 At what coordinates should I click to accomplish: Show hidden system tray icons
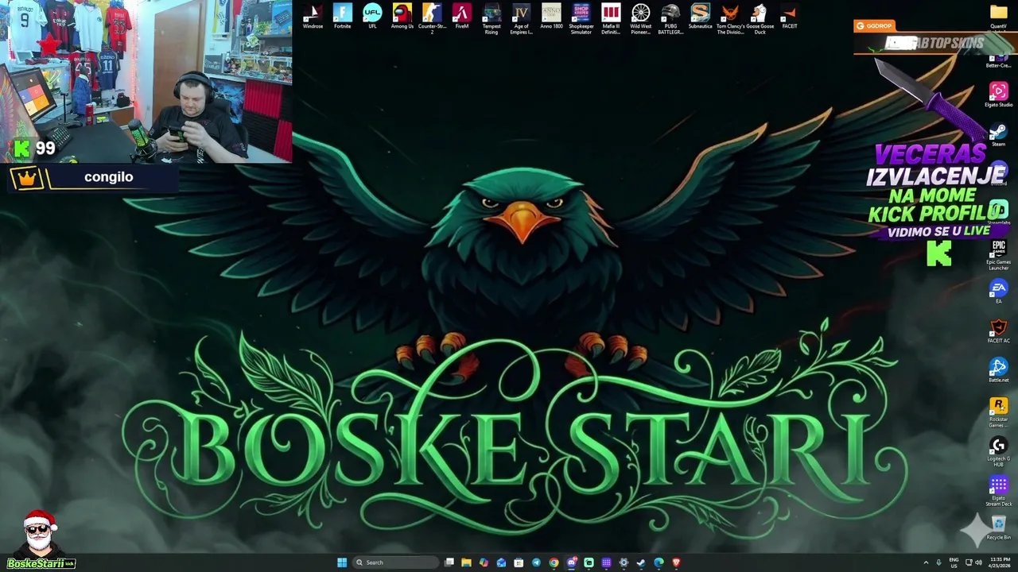click(926, 562)
